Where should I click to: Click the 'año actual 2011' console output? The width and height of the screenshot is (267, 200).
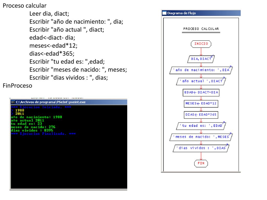(27, 120)
